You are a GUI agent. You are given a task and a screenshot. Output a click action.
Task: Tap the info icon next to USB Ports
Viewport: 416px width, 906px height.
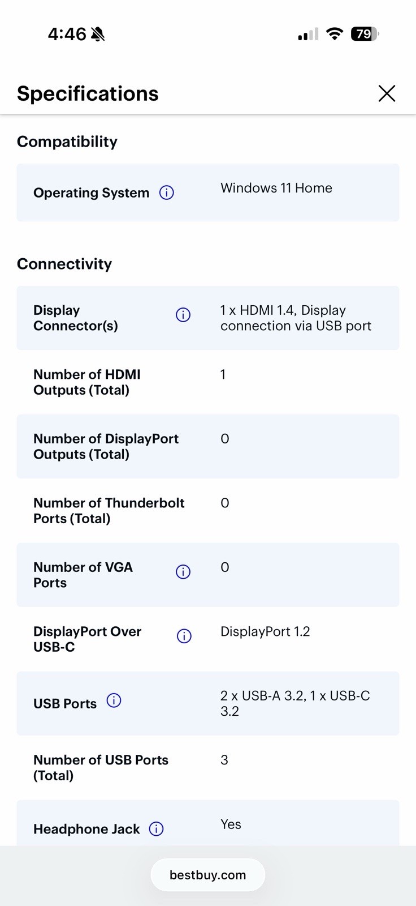(114, 700)
